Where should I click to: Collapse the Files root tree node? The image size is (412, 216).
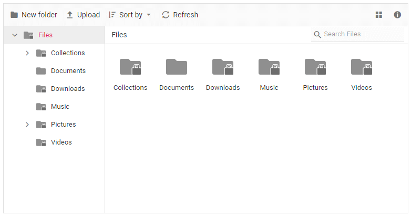(15, 35)
